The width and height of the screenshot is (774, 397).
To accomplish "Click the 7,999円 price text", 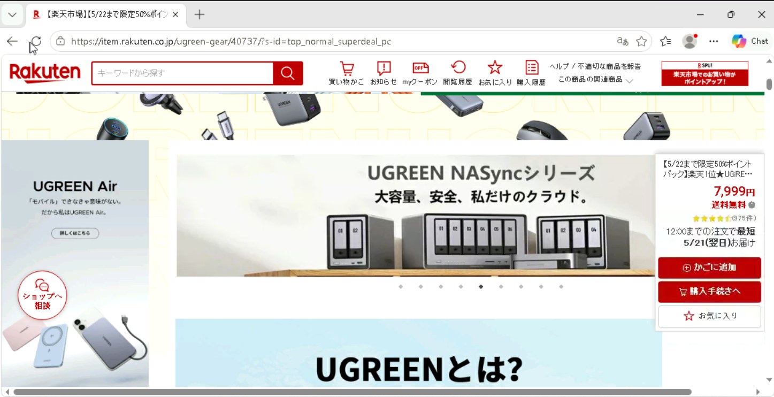I will (734, 192).
